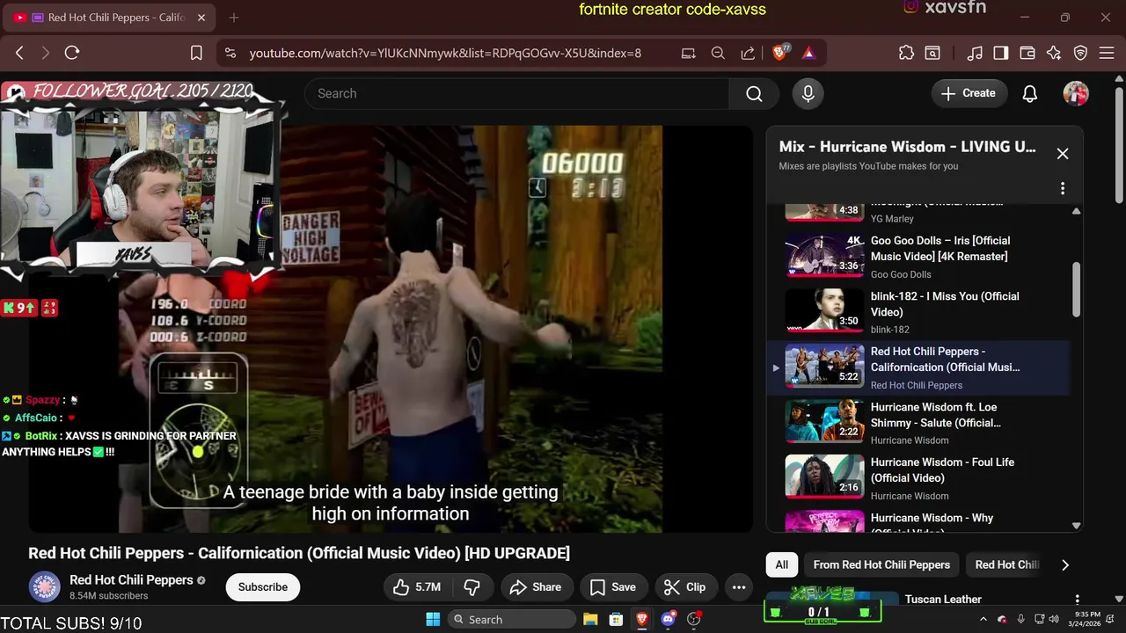
Task: Open the Windows Start menu
Action: point(433,619)
